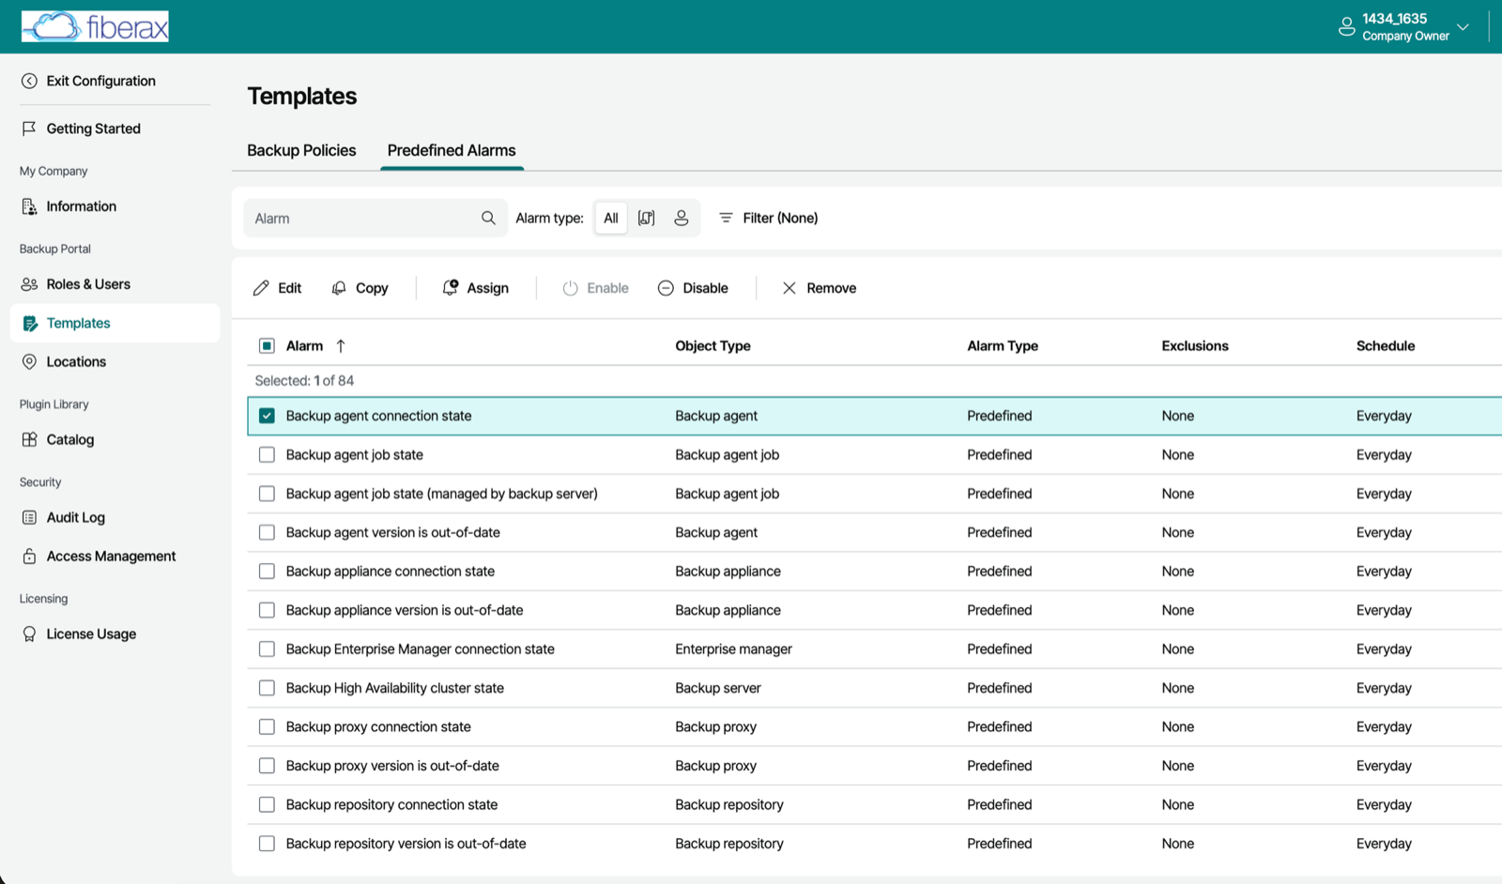
Task: Check the Backup agent job state checkbox
Action: pos(267,455)
